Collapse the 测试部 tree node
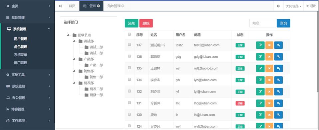 (74, 41)
